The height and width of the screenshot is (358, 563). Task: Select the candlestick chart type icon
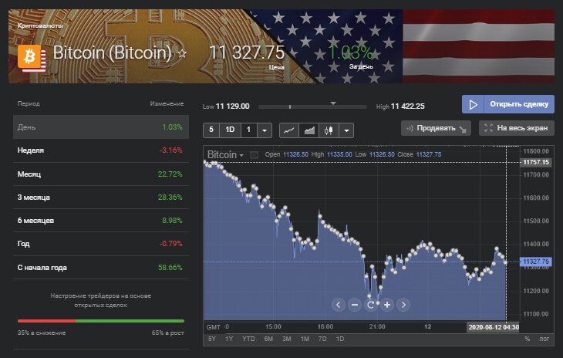(x=329, y=130)
